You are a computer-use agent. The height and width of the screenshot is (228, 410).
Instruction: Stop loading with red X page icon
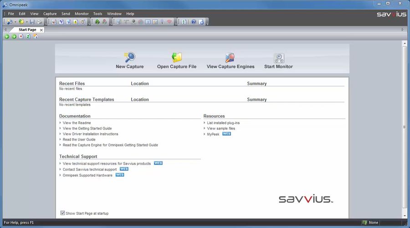click(x=21, y=36)
